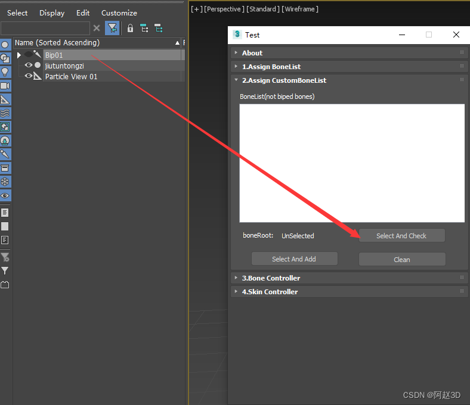The height and width of the screenshot is (405, 470).
Task: Click the Scene Explorer search input field
Action: click(x=45, y=29)
